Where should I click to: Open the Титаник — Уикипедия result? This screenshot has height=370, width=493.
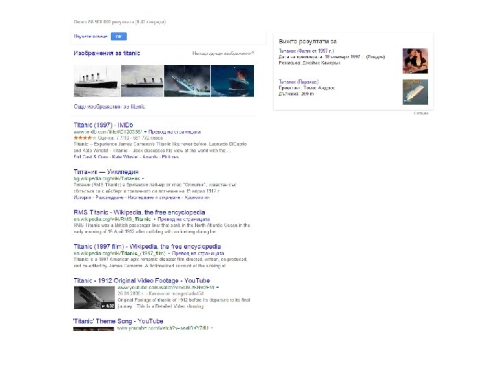106,172
